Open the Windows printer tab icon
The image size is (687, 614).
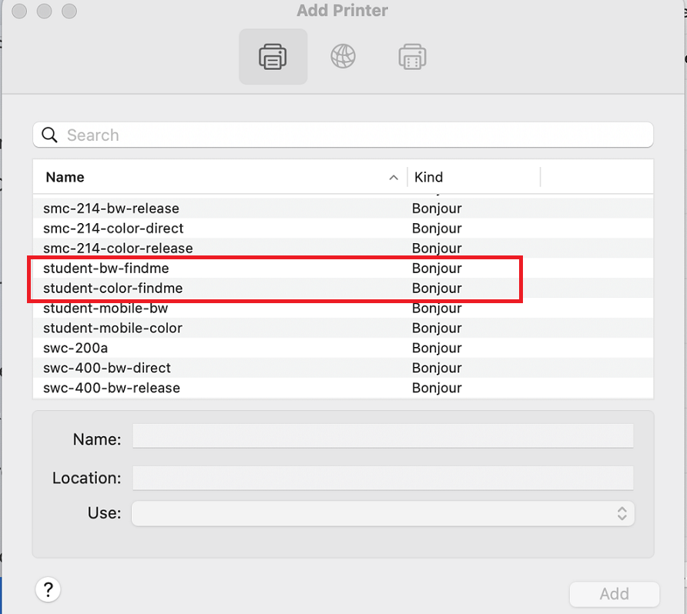(412, 56)
